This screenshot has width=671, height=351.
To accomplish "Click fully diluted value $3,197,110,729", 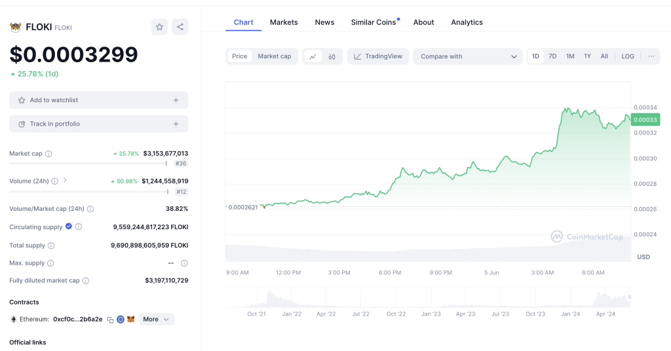I will (166, 281).
